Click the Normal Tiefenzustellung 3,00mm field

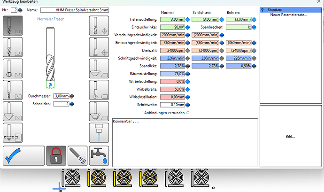172,19
